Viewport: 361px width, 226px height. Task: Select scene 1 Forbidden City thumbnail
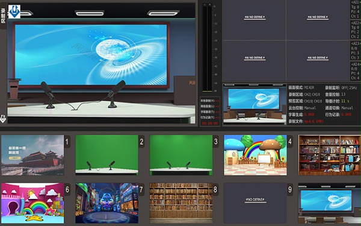(32, 155)
